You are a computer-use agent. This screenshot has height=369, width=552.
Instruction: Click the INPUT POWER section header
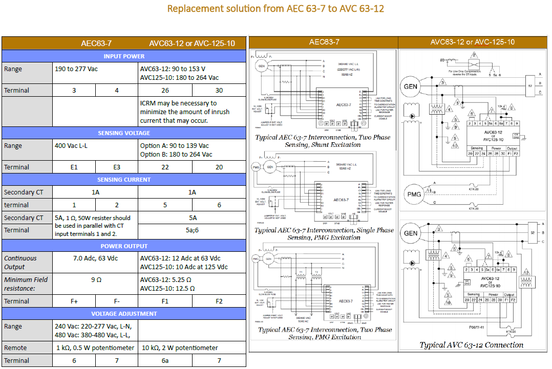click(124, 56)
